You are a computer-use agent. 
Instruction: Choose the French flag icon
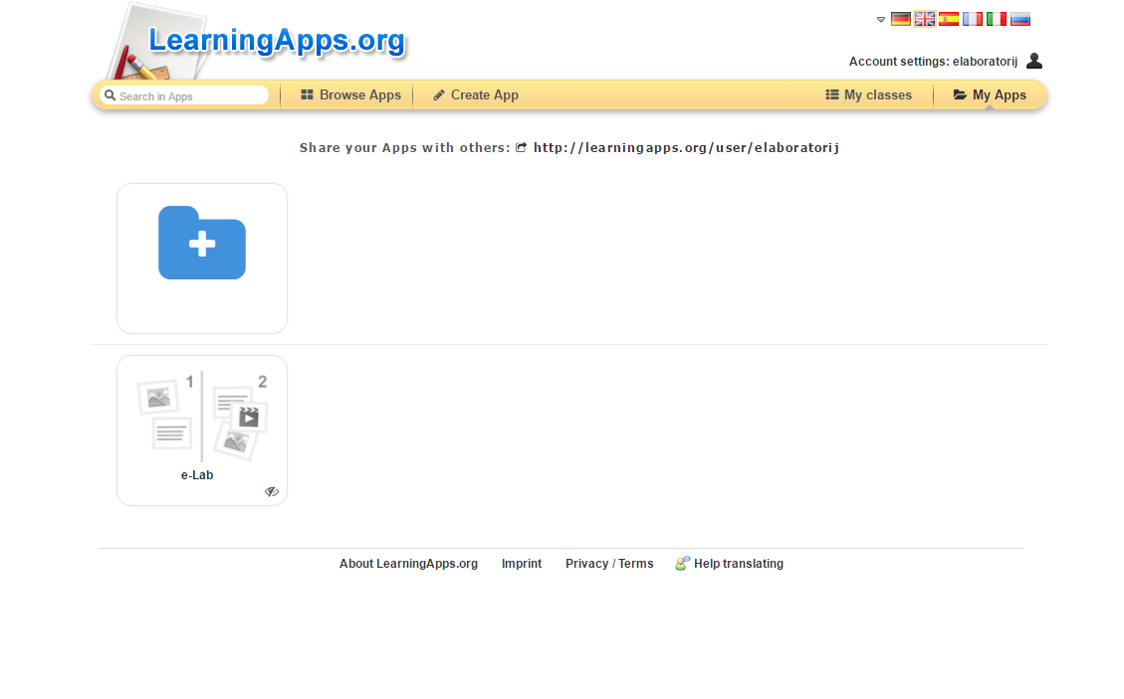click(x=973, y=19)
